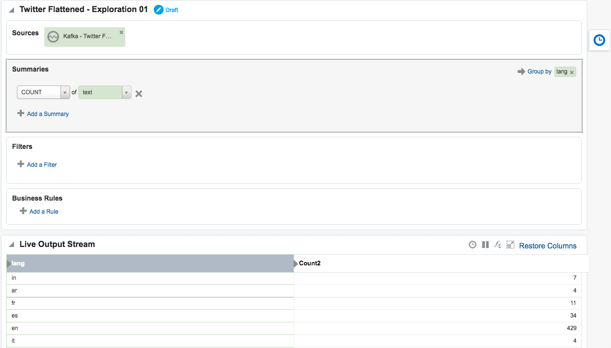Remove the Kafka Twitter source chip
The image size is (611, 348).
[121, 32]
